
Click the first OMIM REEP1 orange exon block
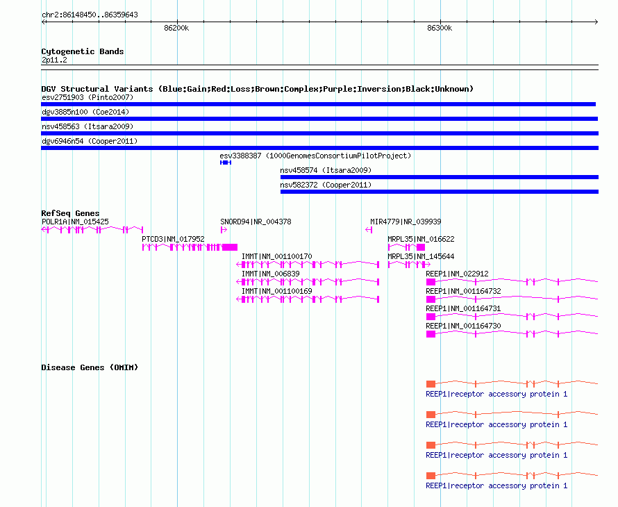point(431,384)
